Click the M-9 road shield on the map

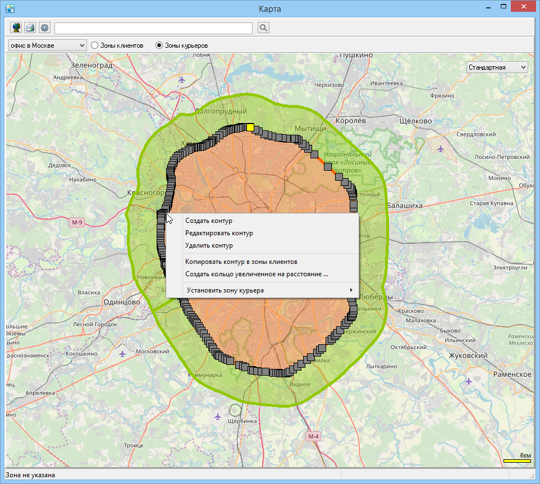[77, 222]
